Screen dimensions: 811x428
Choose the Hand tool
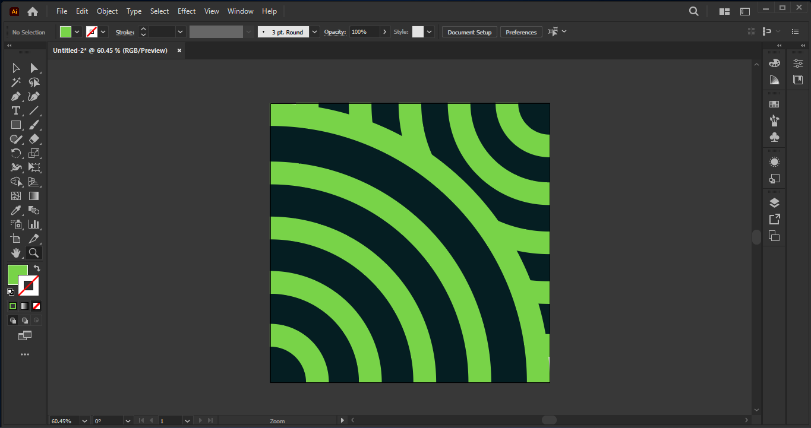click(x=16, y=253)
